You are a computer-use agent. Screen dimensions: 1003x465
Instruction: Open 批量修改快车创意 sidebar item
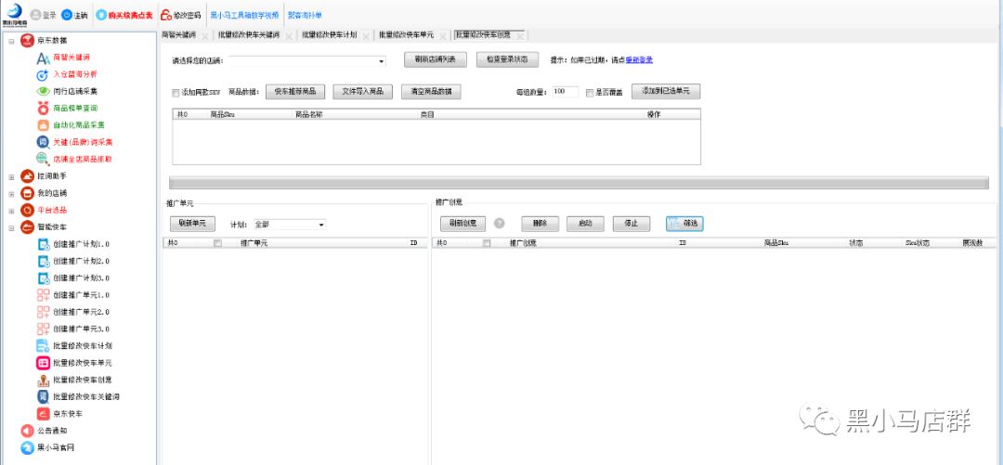tap(84, 380)
